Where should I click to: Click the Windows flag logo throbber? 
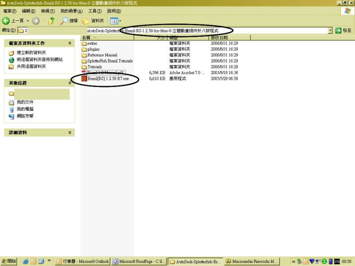point(347,11)
